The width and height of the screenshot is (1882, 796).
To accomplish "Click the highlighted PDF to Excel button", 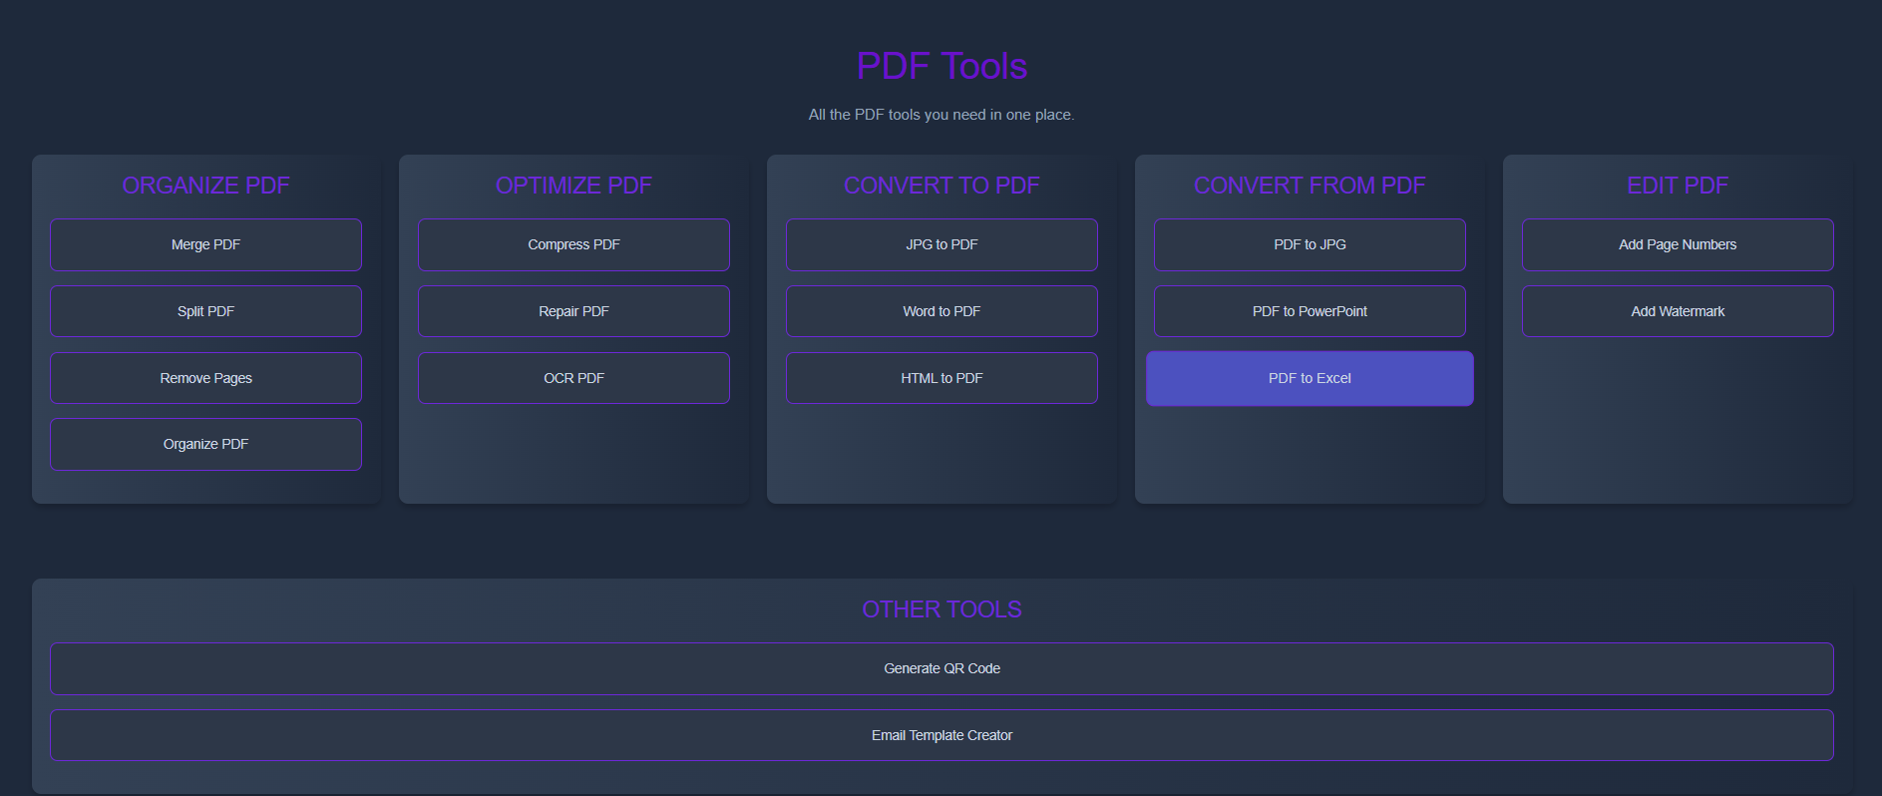I will (1310, 378).
